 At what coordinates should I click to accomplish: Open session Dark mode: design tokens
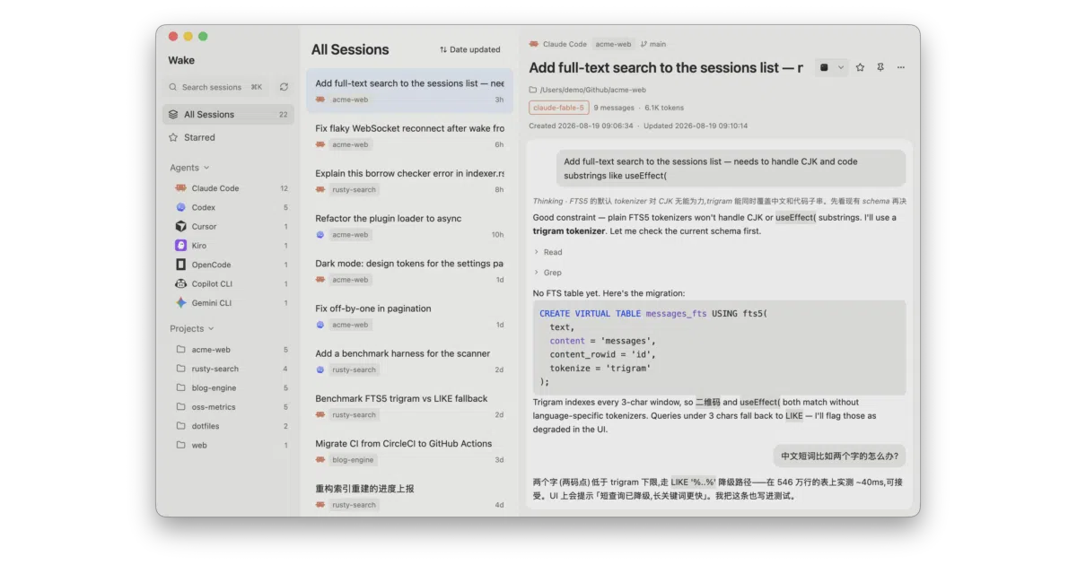pos(409,270)
